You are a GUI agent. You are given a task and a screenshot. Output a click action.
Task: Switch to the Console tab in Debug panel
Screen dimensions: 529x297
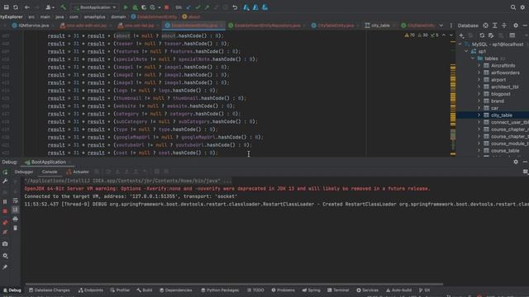(x=50, y=172)
